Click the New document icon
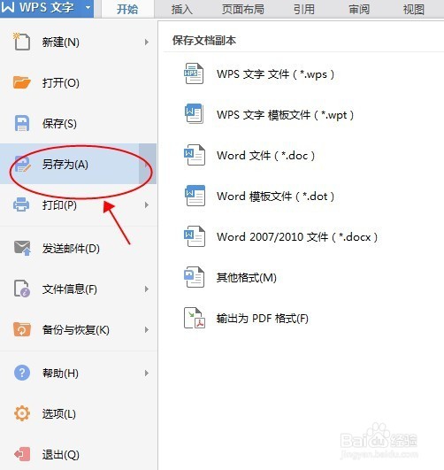Screen dimensions: 444x470 (21, 42)
